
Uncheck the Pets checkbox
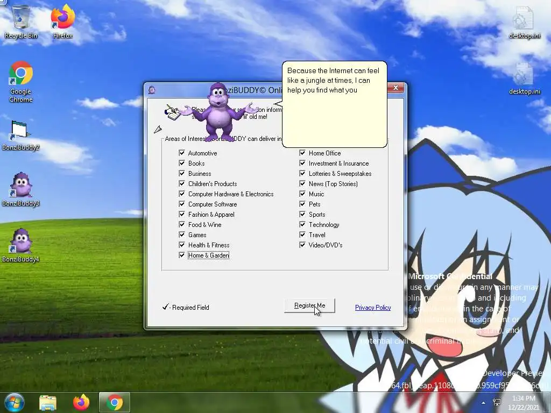click(302, 204)
